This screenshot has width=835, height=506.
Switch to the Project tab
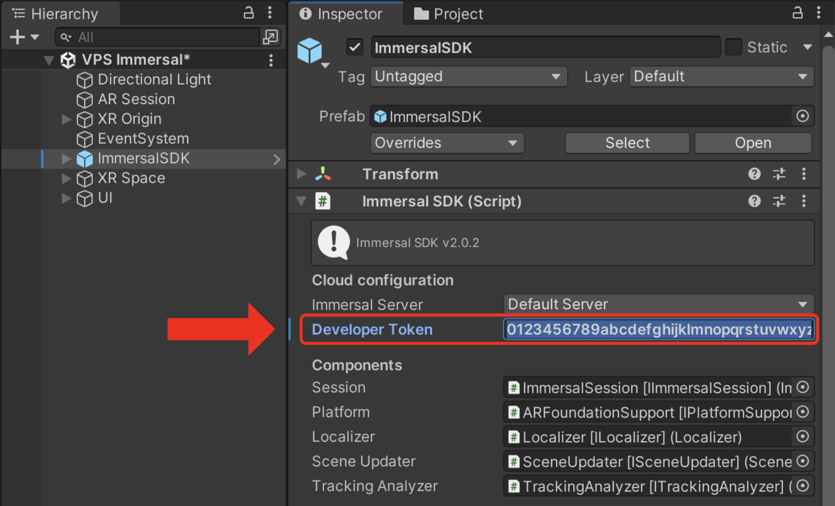pyautogui.click(x=449, y=14)
